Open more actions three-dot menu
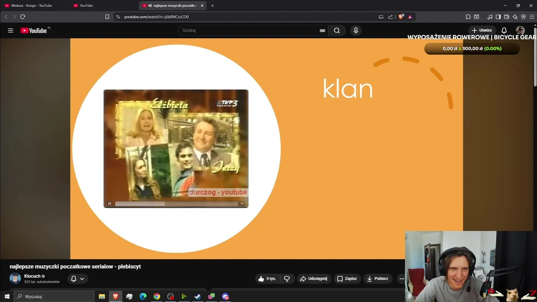Image resolution: width=537 pixels, height=302 pixels. [401, 279]
